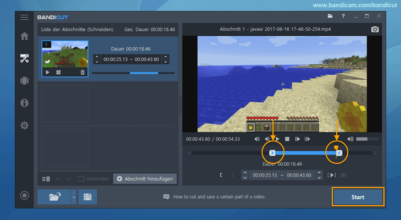The width and height of the screenshot is (401, 220).
Task: Open Help via the question mark
Action: click(343, 16)
